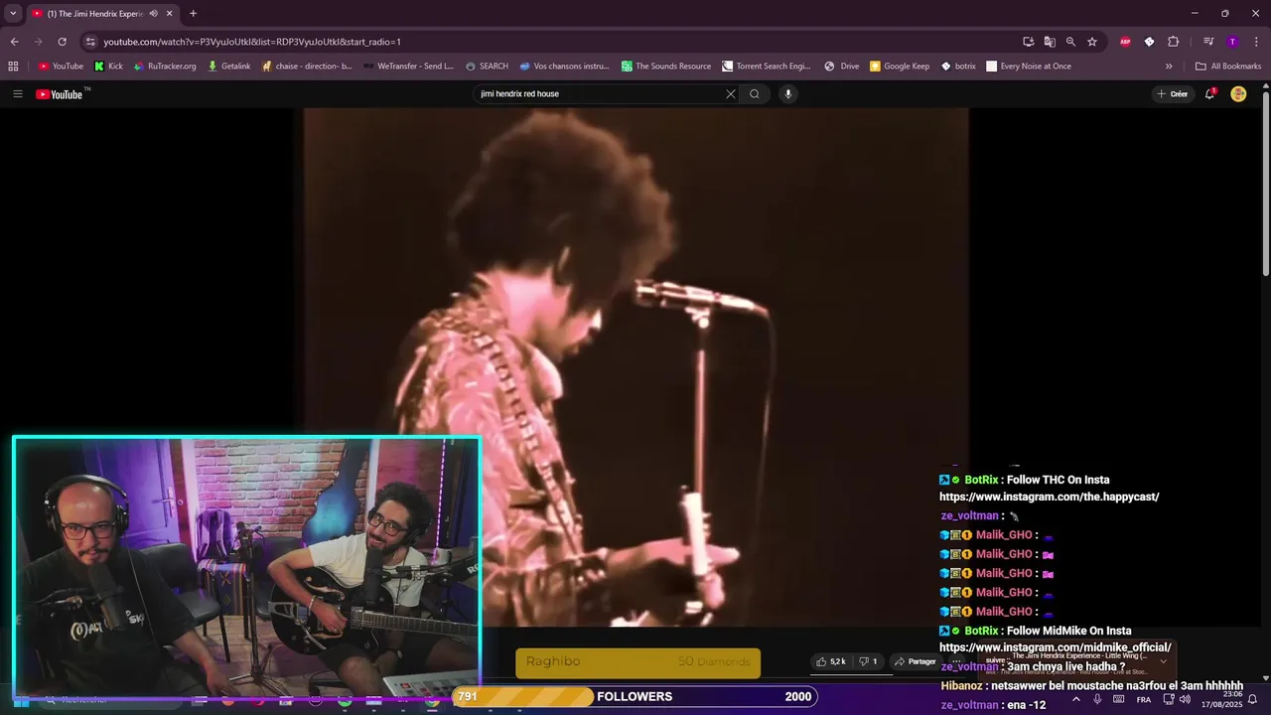Clear the YouTube search text with X
The height and width of the screenshot is (715, 1271).
tap(731, 94)
